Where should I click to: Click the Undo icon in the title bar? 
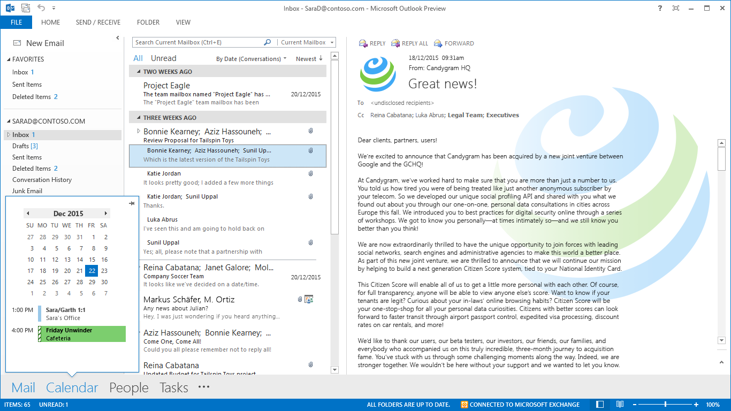(41, 8)
